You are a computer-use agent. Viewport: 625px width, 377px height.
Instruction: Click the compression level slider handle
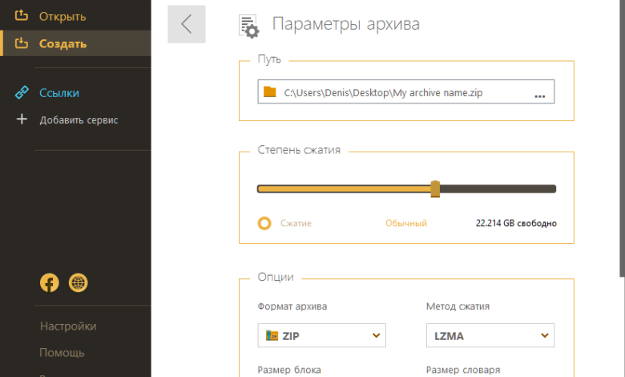[435, 188]
